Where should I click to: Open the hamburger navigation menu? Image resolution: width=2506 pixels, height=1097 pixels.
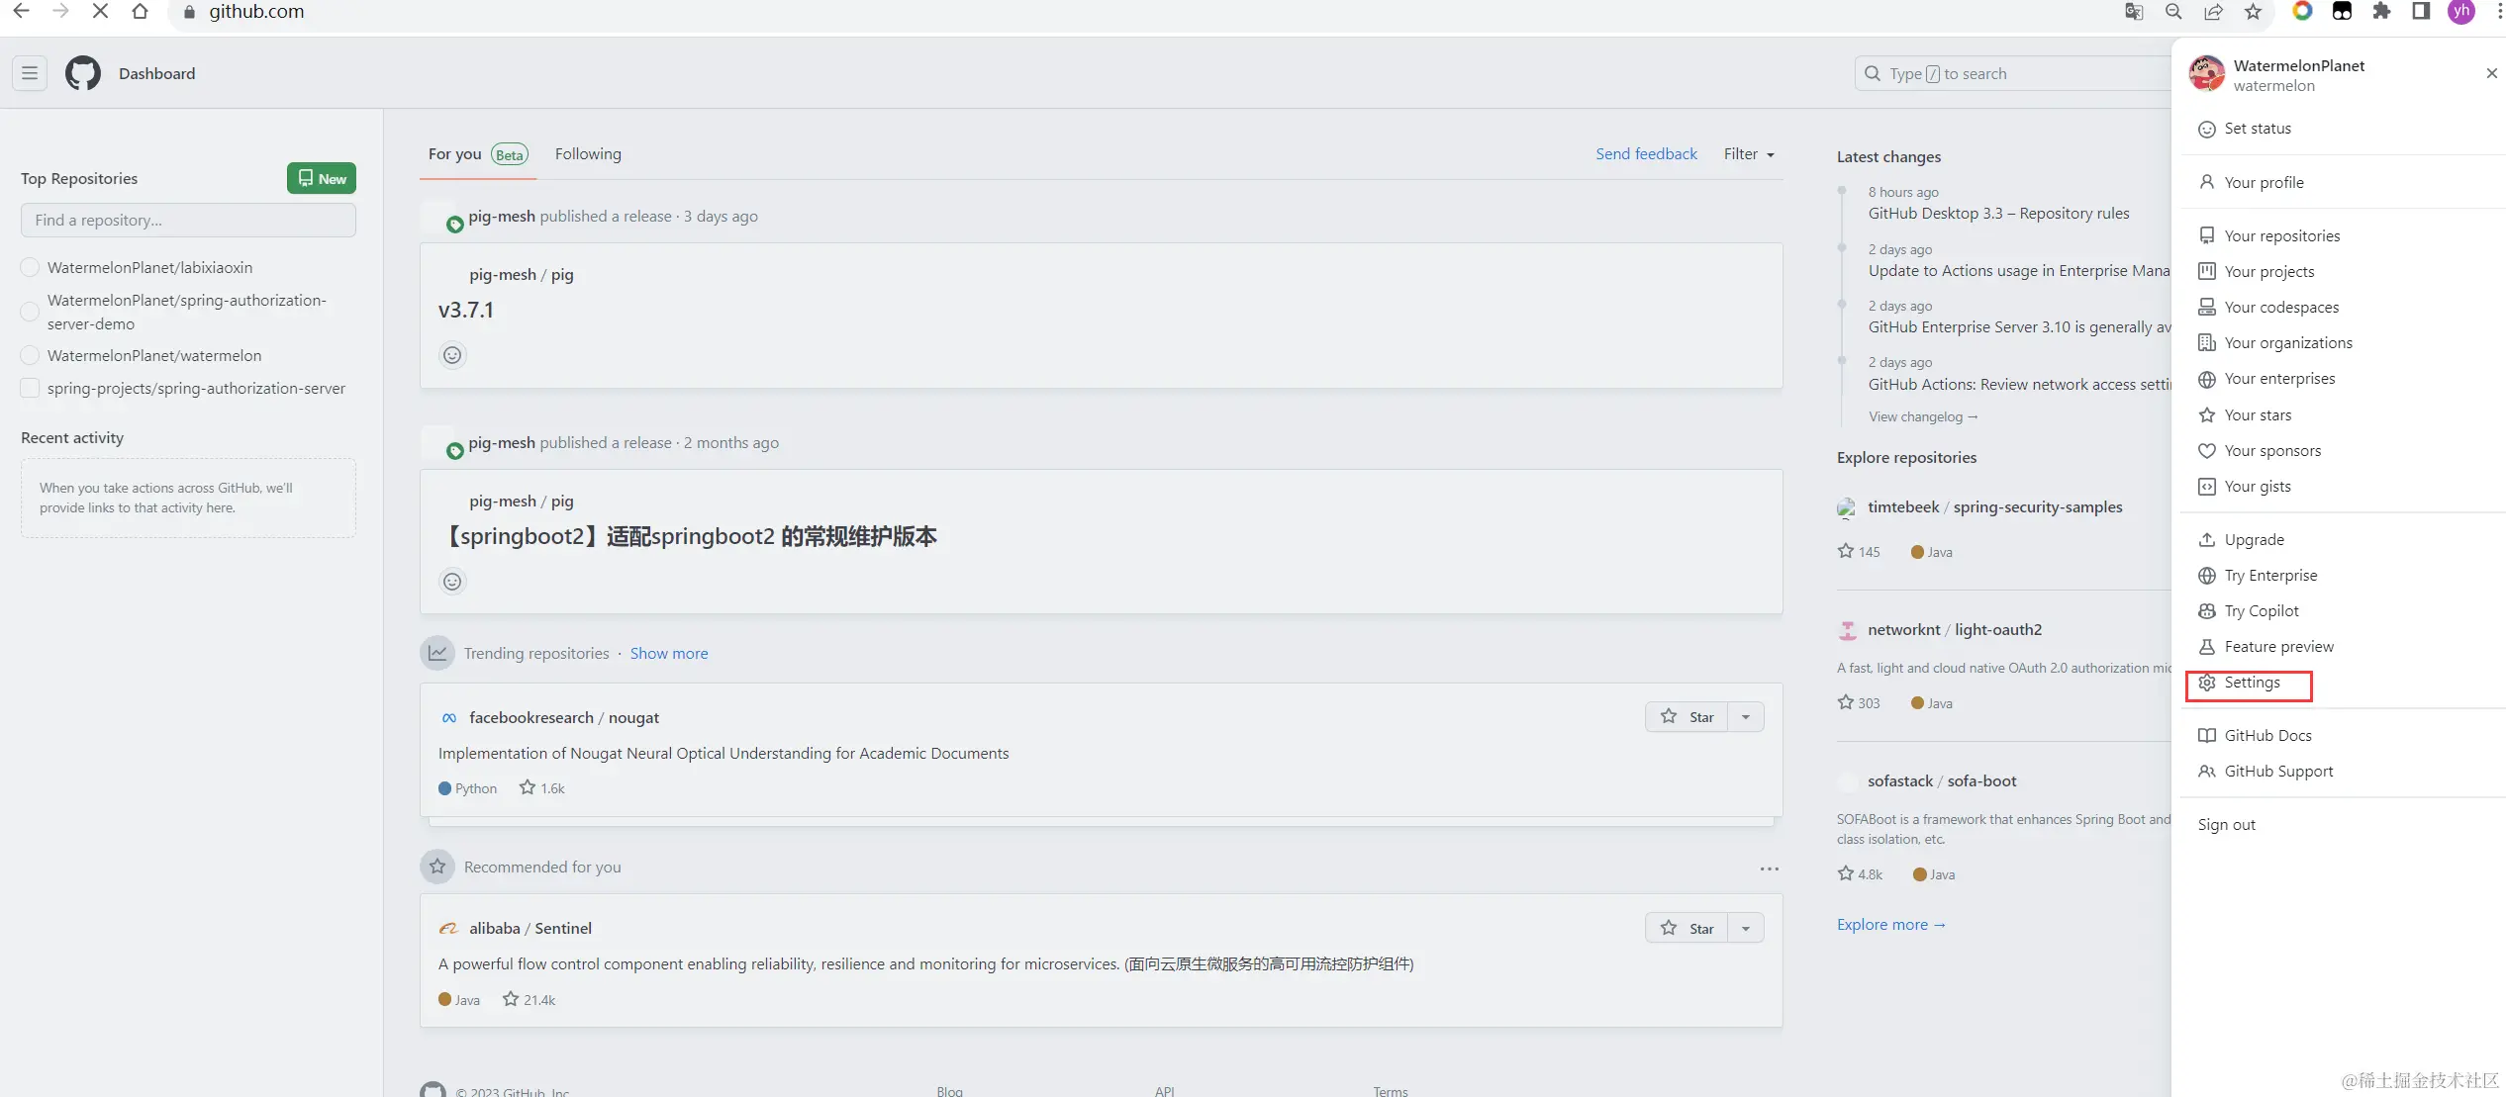[x=30, y=73]
